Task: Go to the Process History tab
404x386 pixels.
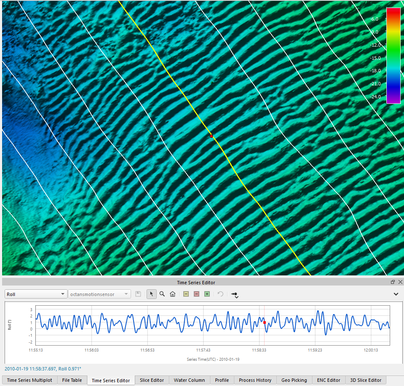Action: (x=255, y=380)
